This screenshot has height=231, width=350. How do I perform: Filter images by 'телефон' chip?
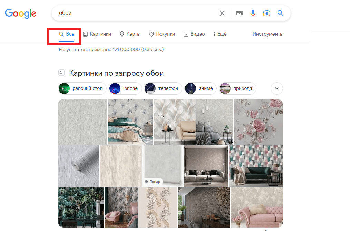point(163,88)
